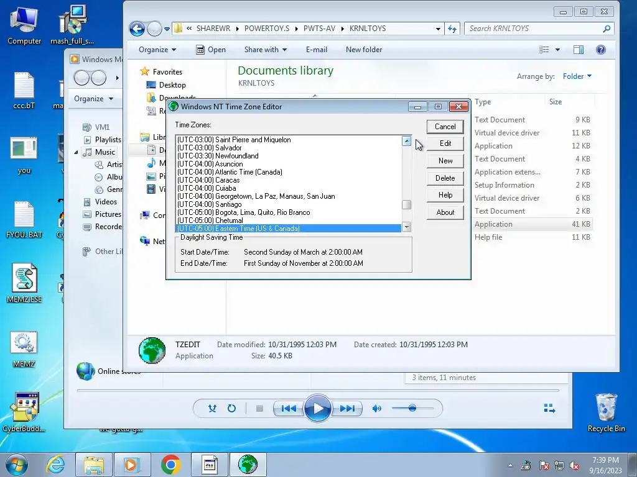This screenshot has width=637, height=477.
Task: Open the mash_full_s... desktop icon
Action: coord(72,25)
